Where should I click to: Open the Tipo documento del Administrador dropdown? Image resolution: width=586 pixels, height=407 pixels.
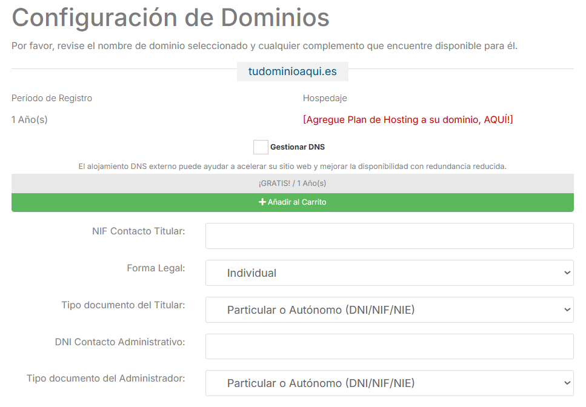[389, 383]
